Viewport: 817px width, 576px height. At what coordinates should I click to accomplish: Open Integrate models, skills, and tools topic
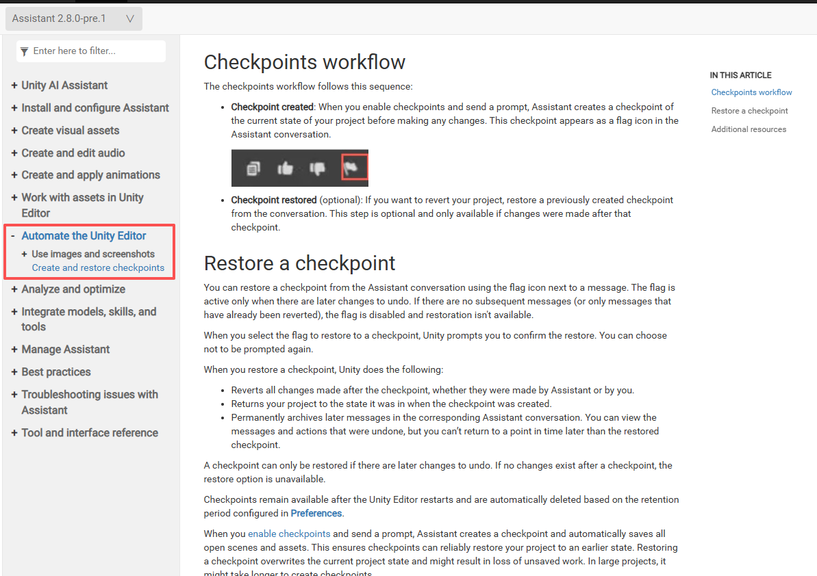pyautogui.click(x=88, y=319)
